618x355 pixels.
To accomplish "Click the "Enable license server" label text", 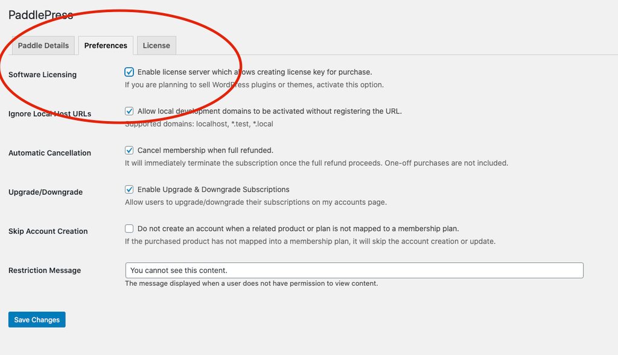I will click(x=254, y=72).
